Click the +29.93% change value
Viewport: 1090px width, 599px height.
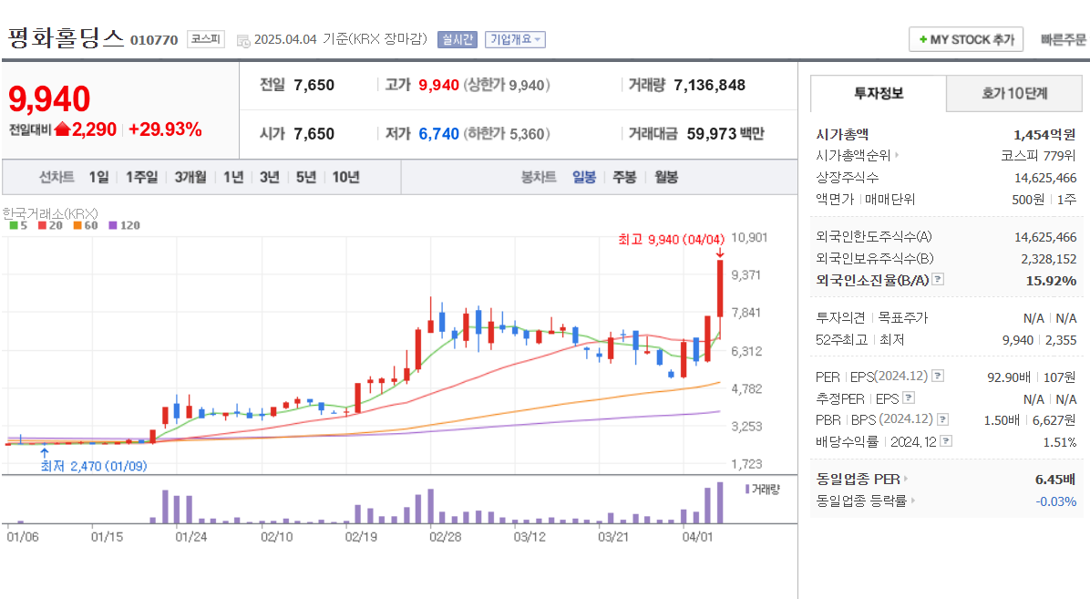(x=166, y=129)
